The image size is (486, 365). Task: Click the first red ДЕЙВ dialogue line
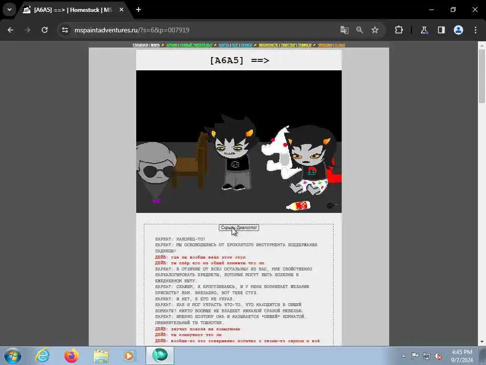[x=200, y=257]
